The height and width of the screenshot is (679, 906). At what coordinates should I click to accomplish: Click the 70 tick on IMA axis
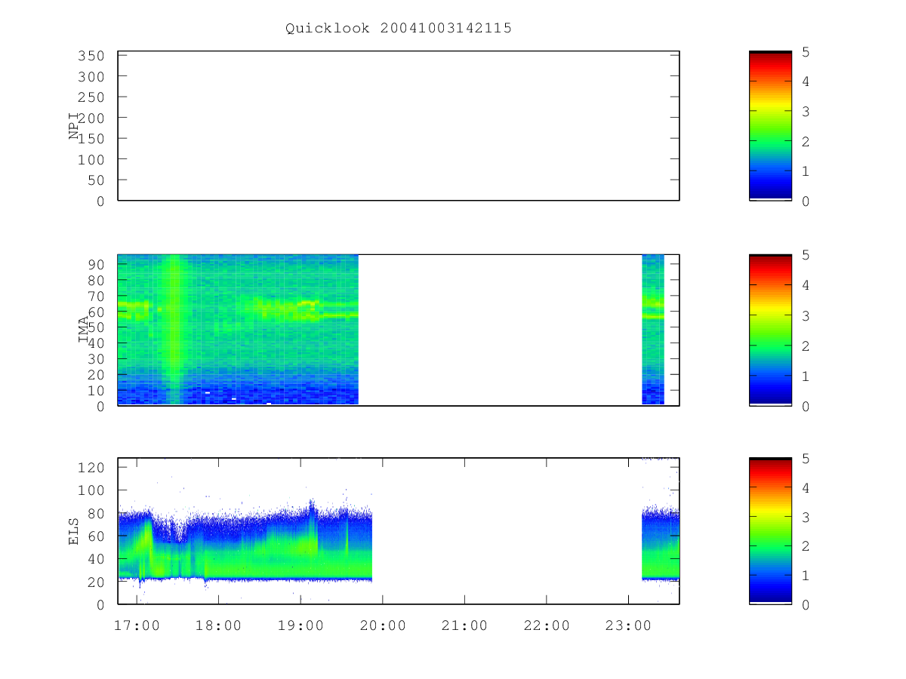pyautogui.click(x=97, y=296)
